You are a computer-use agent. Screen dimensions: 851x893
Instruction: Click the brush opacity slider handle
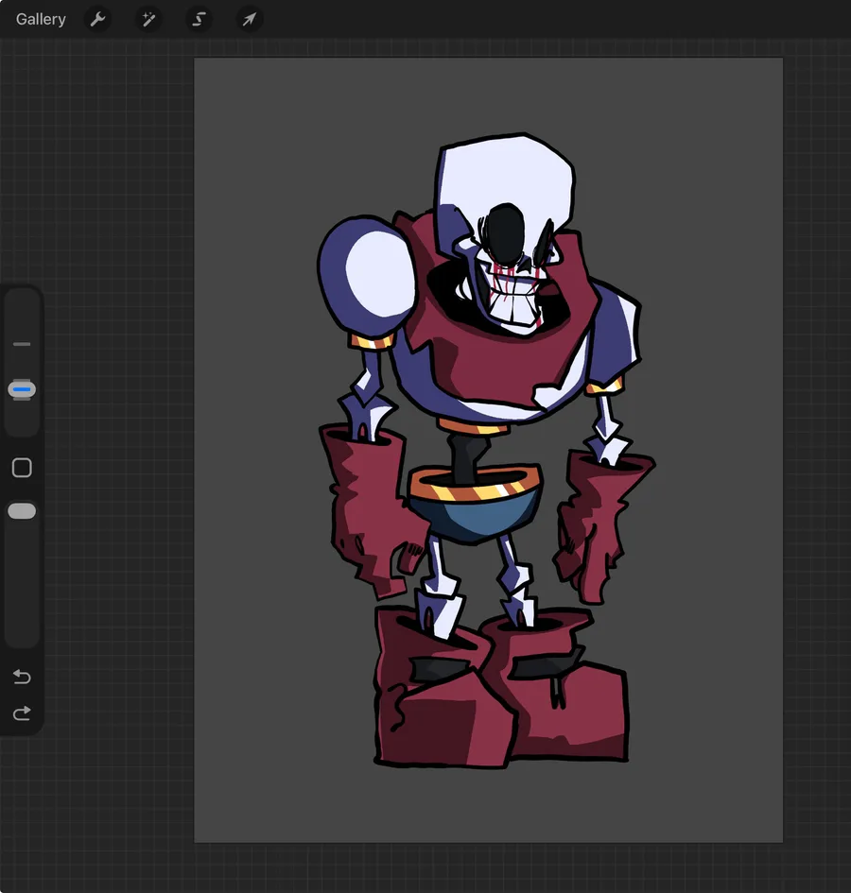pyautogui.click(x=22, y=511)
